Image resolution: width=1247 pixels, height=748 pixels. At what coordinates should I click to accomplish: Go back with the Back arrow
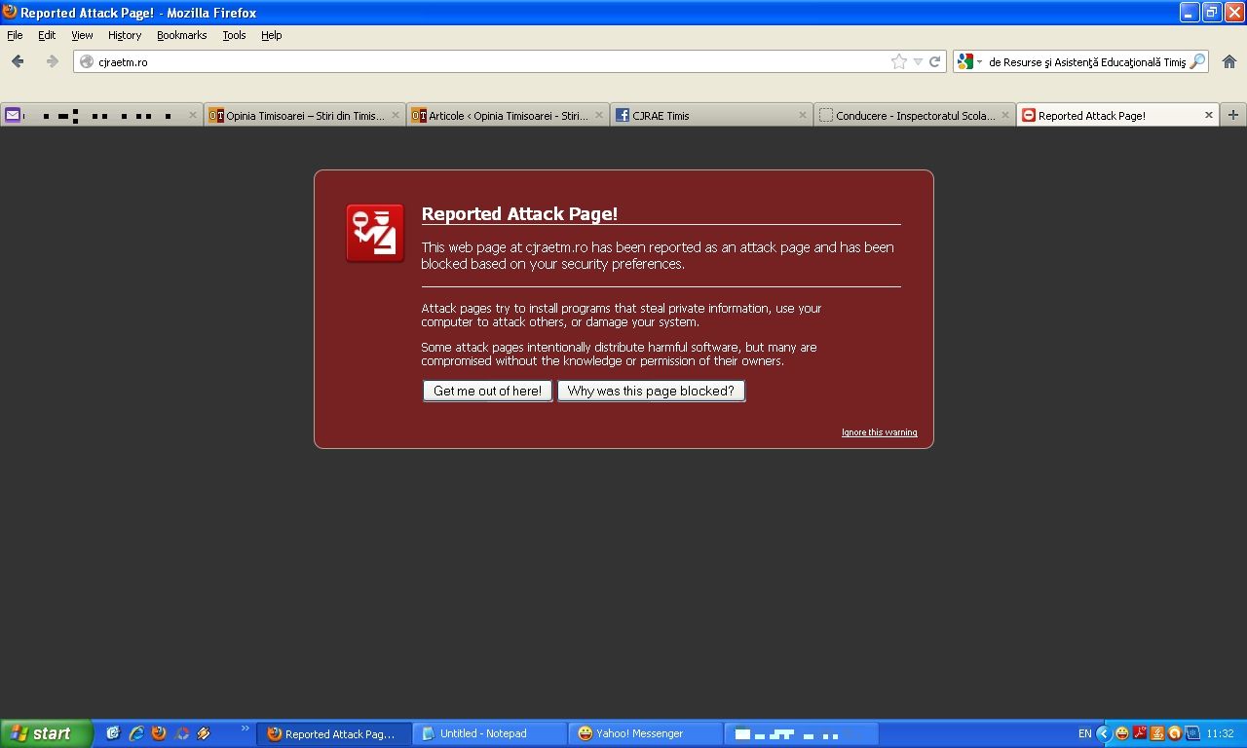point(18,61)
